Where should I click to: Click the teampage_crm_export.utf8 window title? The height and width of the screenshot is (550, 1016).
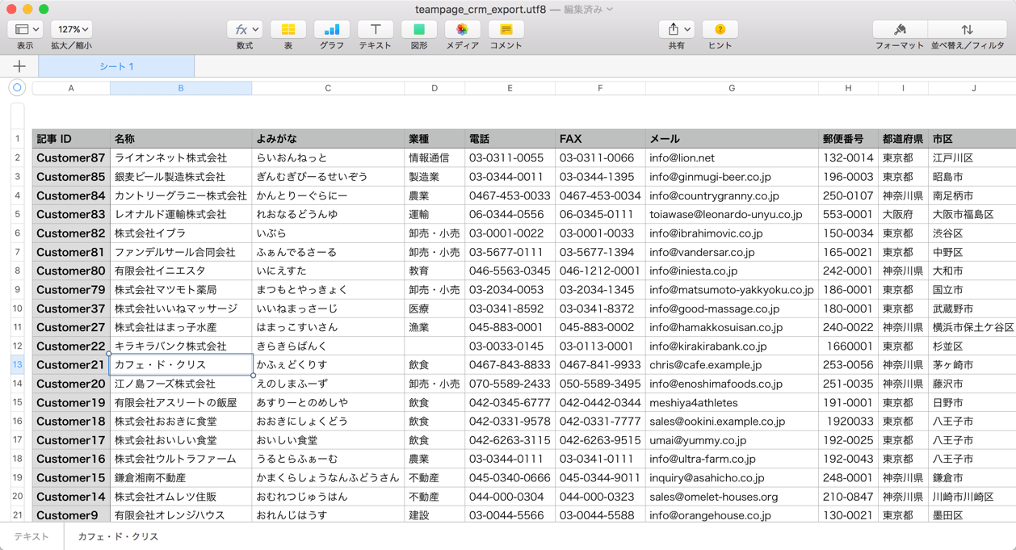(481, 9)
